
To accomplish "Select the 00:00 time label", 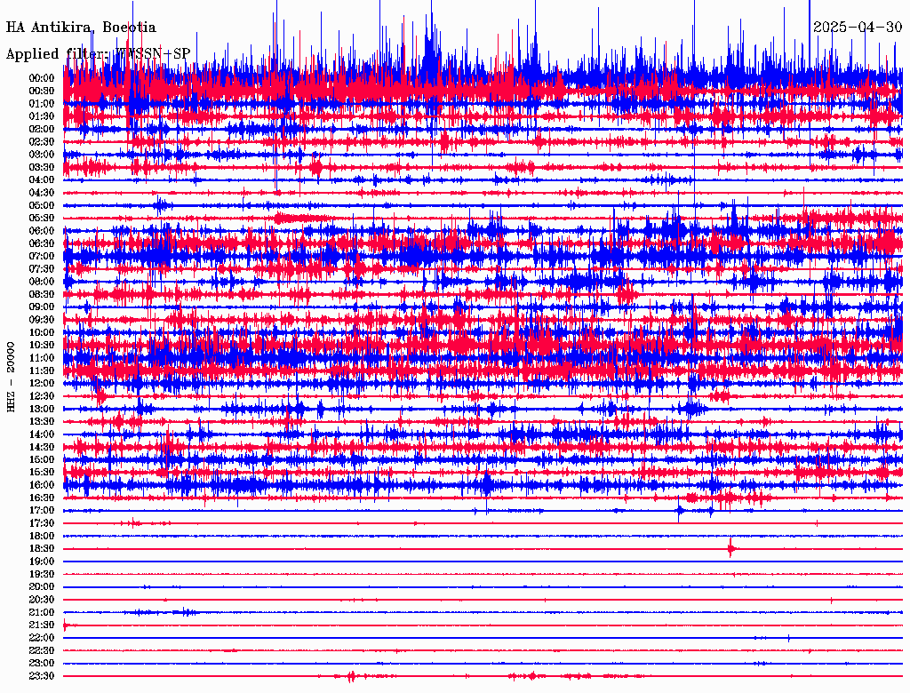I will (x=42, y=78).
